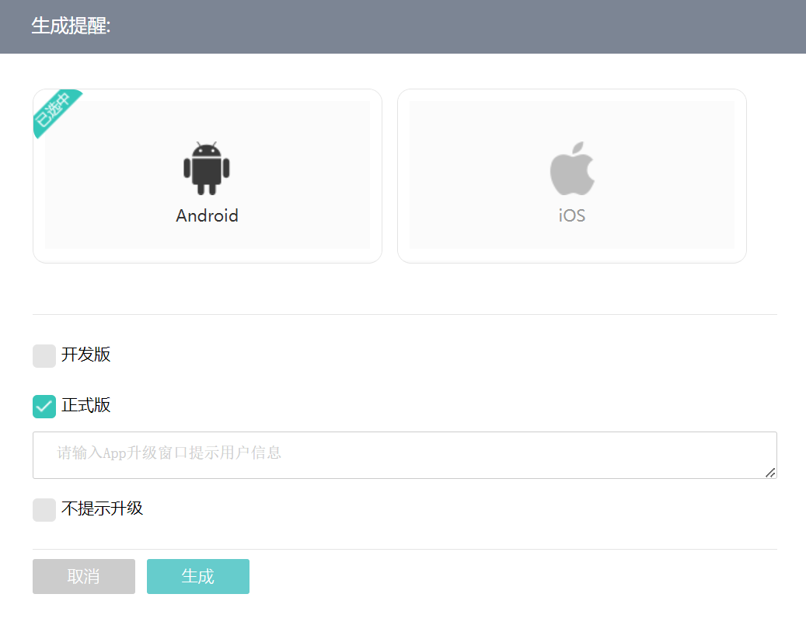Click the Android platform label text

click(x=208, y=215)
